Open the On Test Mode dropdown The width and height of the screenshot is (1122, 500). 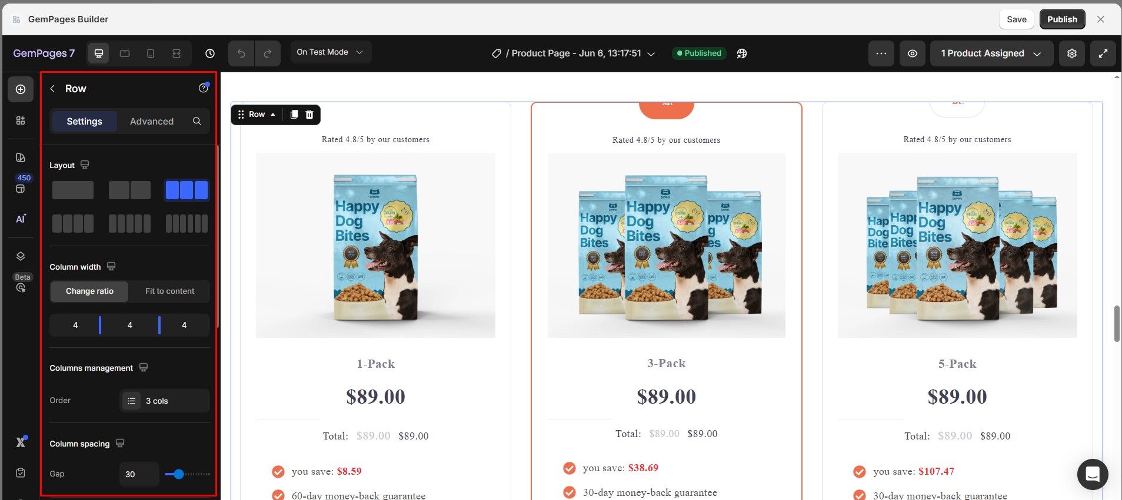(x=331, y=52)
